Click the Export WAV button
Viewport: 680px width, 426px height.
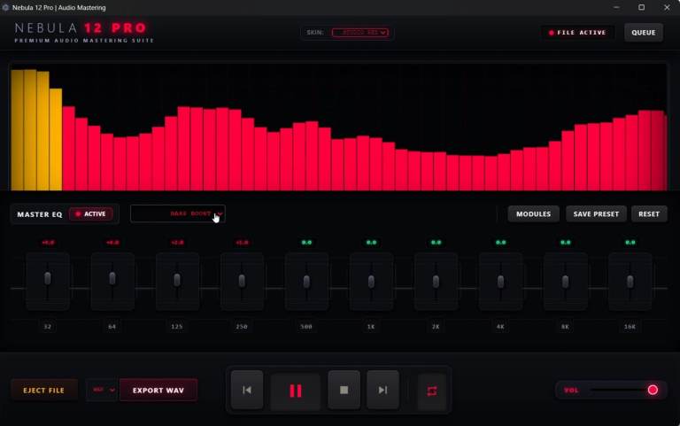tap(158, 390)
